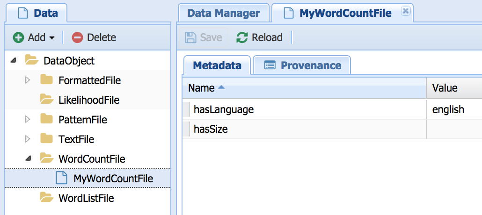Open the Add dropdown arrow
This screenshot has height=215, width=482.
pyautogui.click(x=52, y=38)
